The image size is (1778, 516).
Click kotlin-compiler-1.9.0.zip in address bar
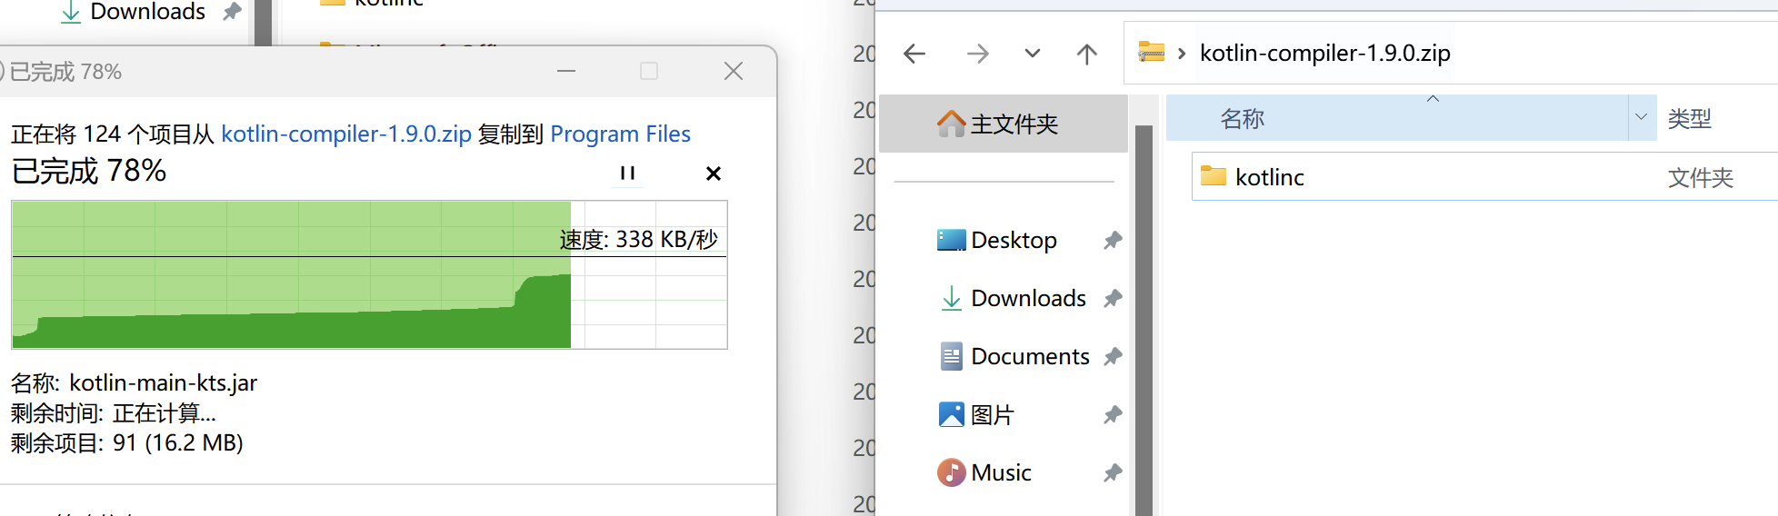(1324, 53)
